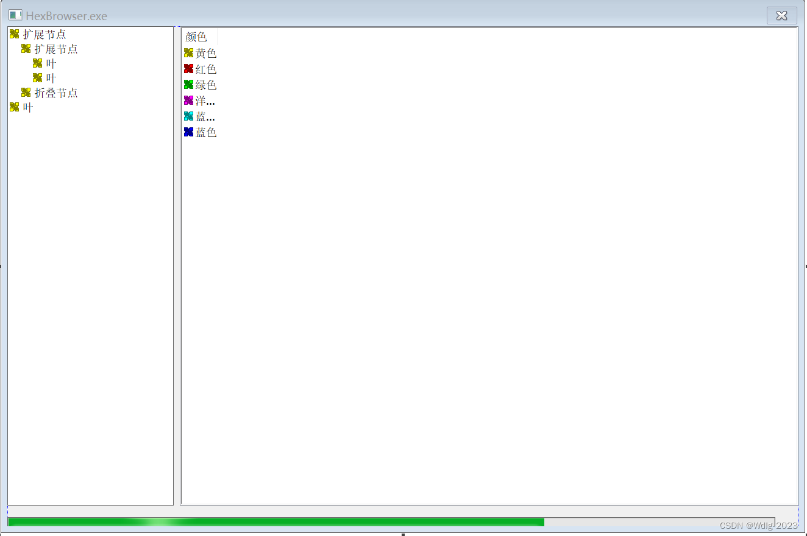Image resolution: width=807 pixels, height=536 pixels.
Task: Select the nested 扩展节点 child node
Action: click(56, 49)
